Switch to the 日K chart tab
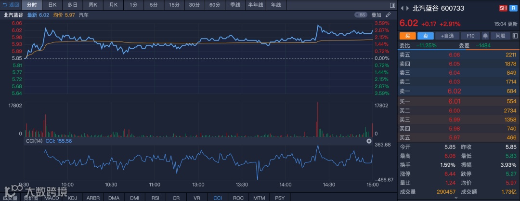 [52, 5]
